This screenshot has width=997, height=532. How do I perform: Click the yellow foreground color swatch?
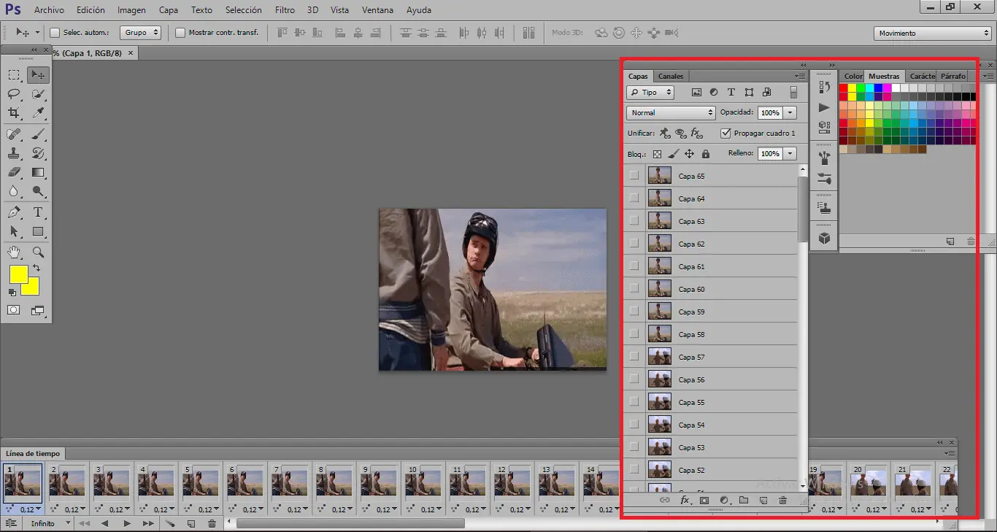tap(18, 274)
